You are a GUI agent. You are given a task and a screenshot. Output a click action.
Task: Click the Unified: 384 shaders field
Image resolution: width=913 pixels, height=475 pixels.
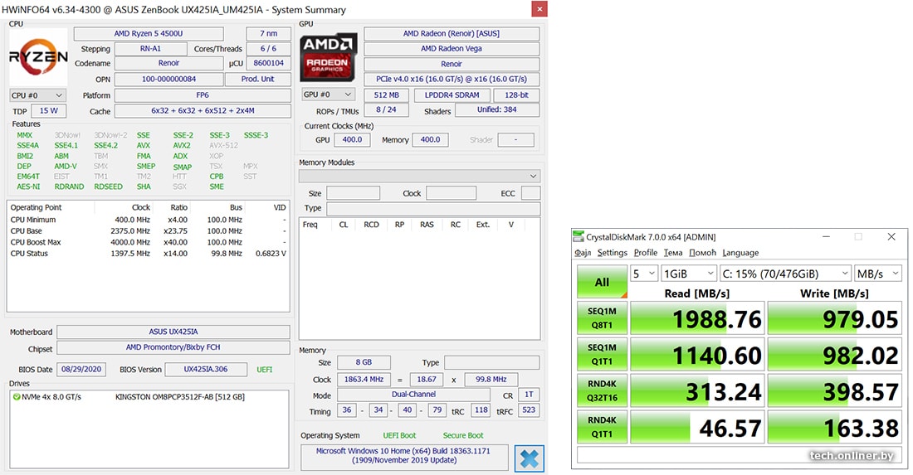click(497, 110)
